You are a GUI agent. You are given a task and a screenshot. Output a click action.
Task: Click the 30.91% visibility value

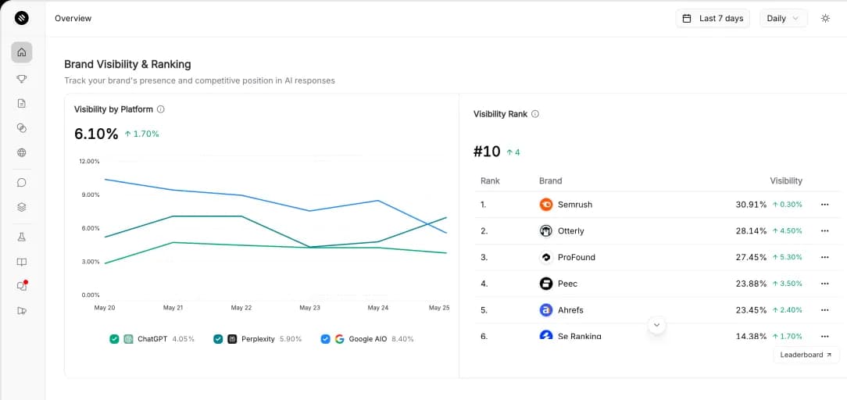pos(751,205)
